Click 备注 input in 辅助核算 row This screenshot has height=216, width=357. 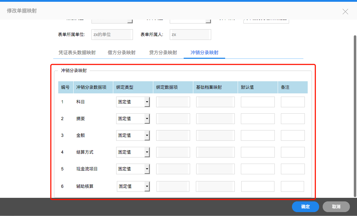coord(292,186)
